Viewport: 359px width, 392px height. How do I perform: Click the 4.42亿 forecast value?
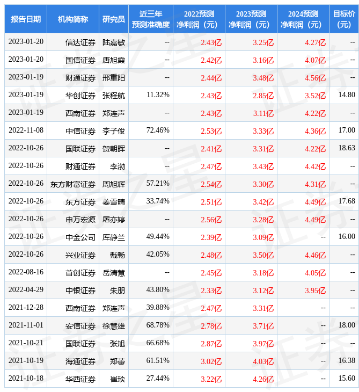[x=316, y=166]
